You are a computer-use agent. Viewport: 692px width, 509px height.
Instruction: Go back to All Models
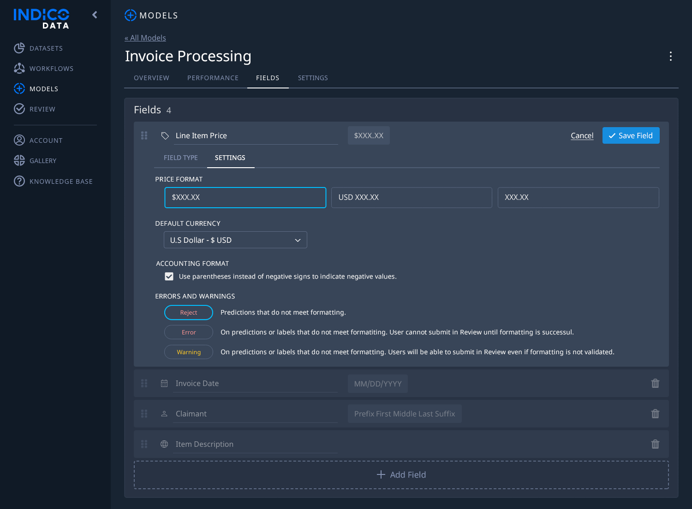(x=145, y=38)
